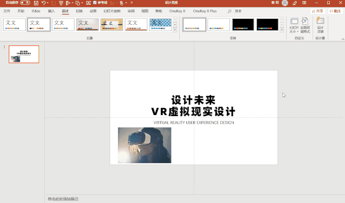Click the Redo circular arrow icon
Screen dimensions: 345x203
coord(53,3)
